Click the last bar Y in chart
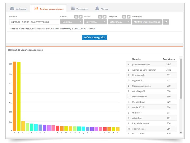190x143 pixels. [x=118, y=129]
